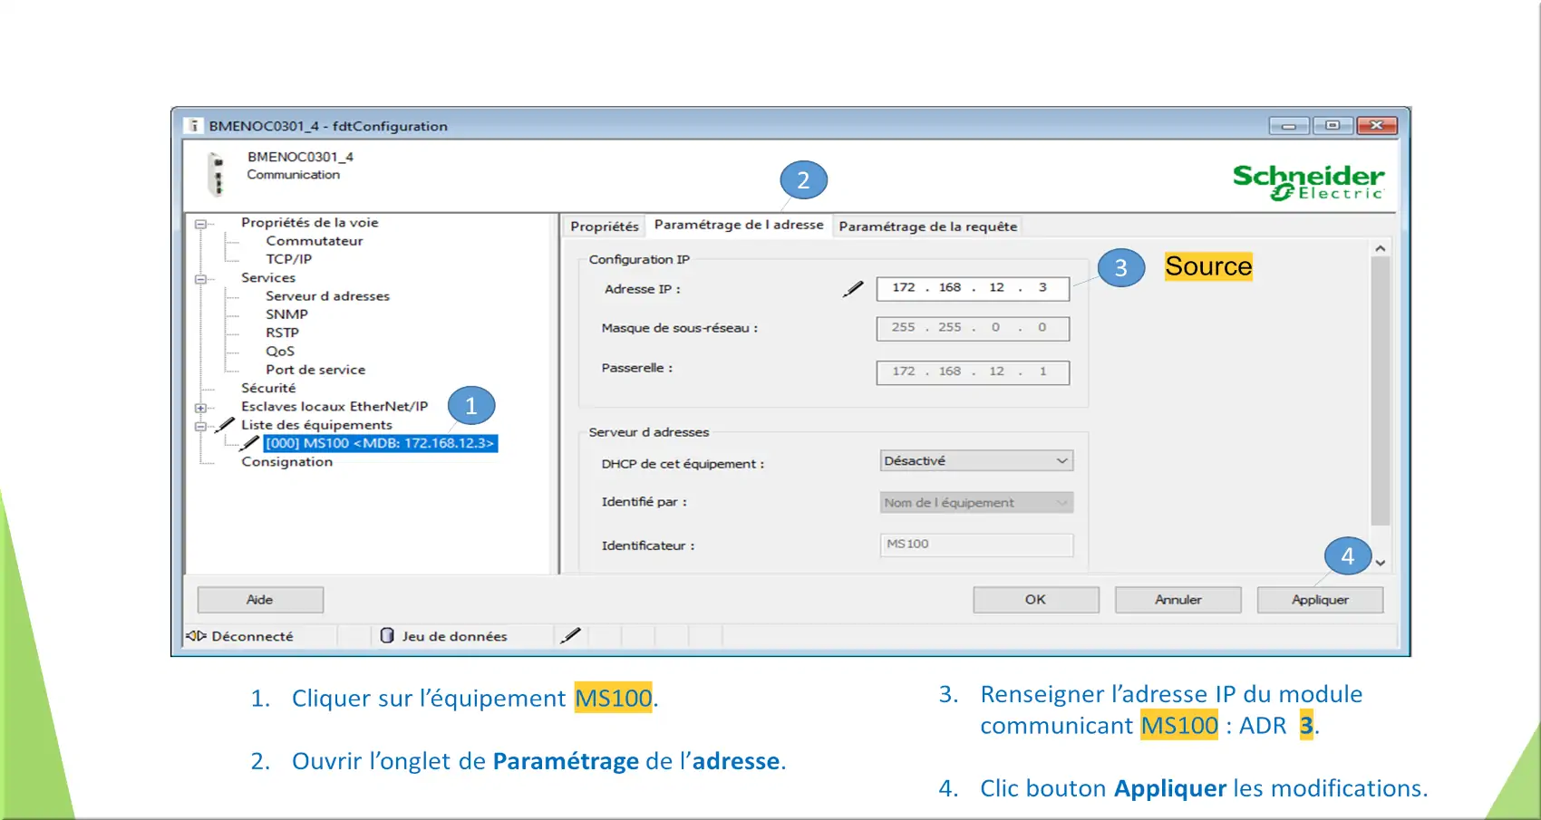Open the DHCP de cet équipement dropdown

[976, 460]
